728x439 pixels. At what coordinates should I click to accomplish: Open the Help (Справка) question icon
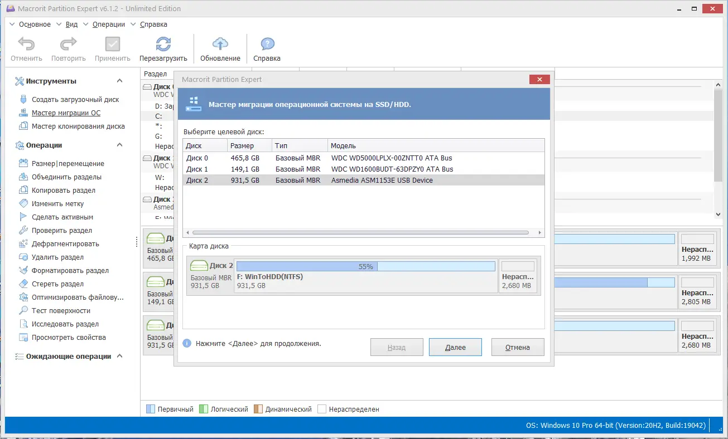click(267, 44)
